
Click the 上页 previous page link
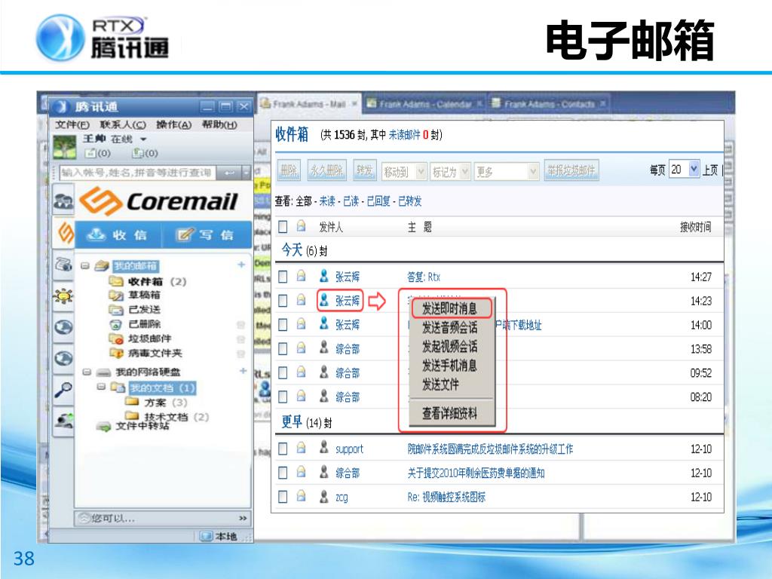(710, 170)
